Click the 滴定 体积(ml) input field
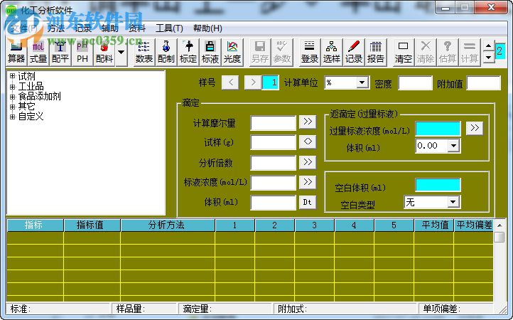Screen dimensions: 513x320 (x=273, y=203)
